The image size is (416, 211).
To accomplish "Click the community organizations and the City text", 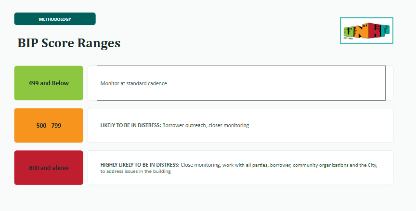I will [x=335, y=165].
